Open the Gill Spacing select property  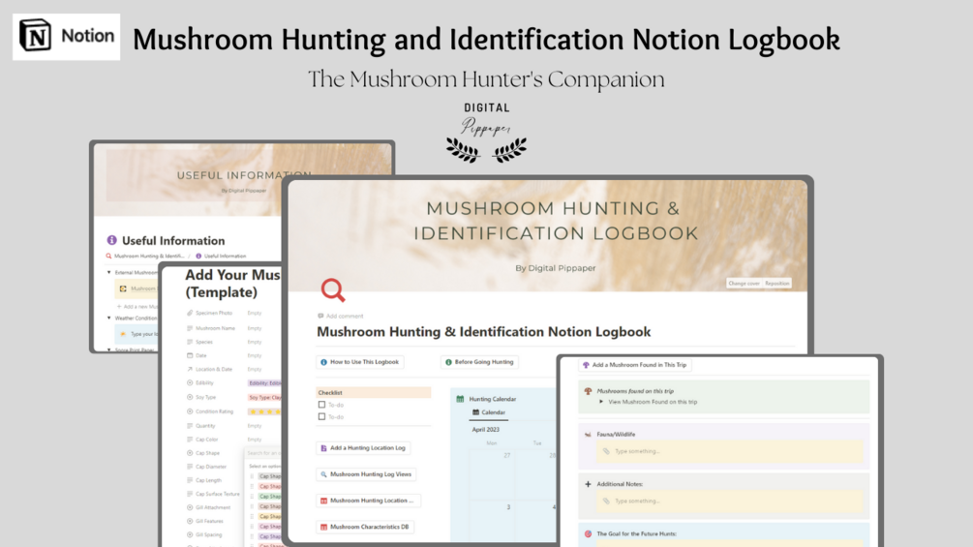tap(204, 535)
